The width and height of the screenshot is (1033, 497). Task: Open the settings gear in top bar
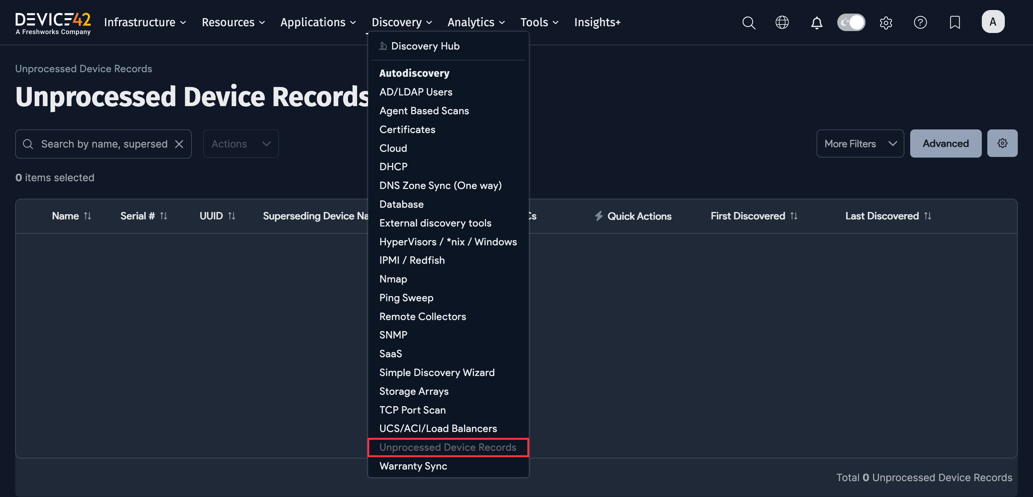point(886,22)
